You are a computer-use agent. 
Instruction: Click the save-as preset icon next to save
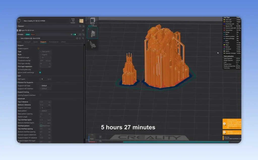point(80,38)
